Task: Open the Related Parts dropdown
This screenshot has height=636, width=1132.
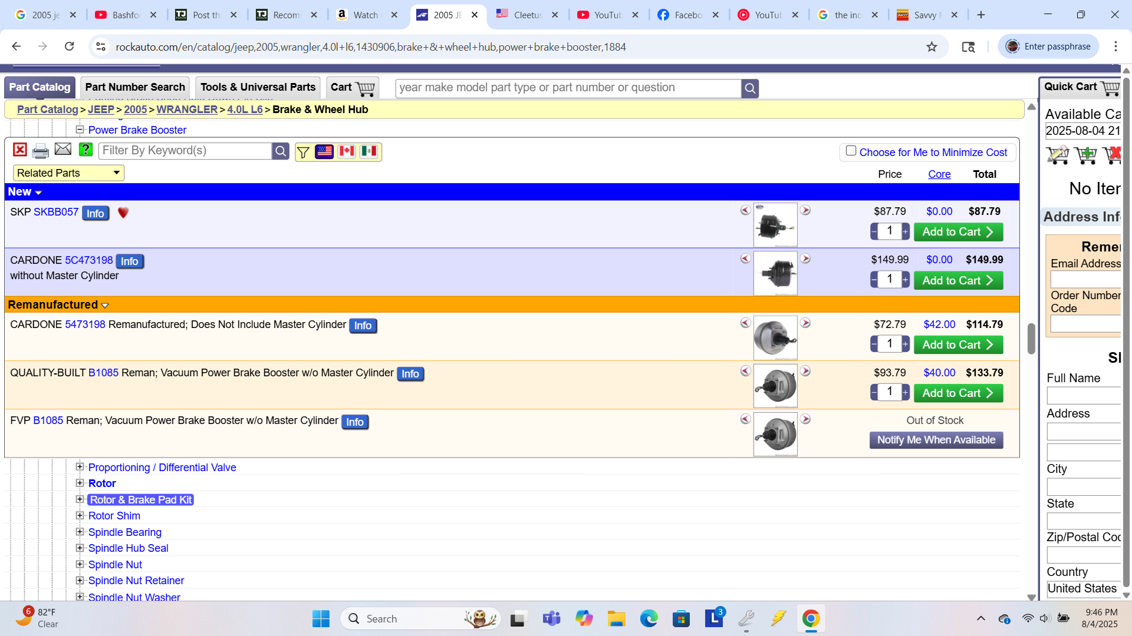Action: pos(68,173)
